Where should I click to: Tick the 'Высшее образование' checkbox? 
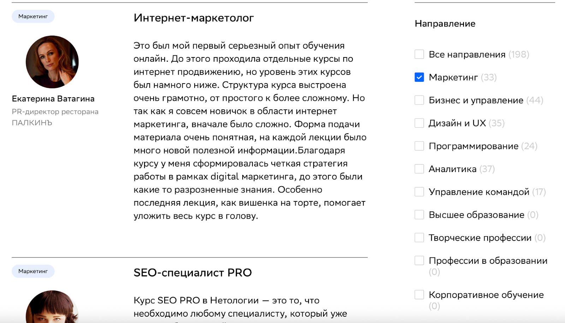(419, 215)
